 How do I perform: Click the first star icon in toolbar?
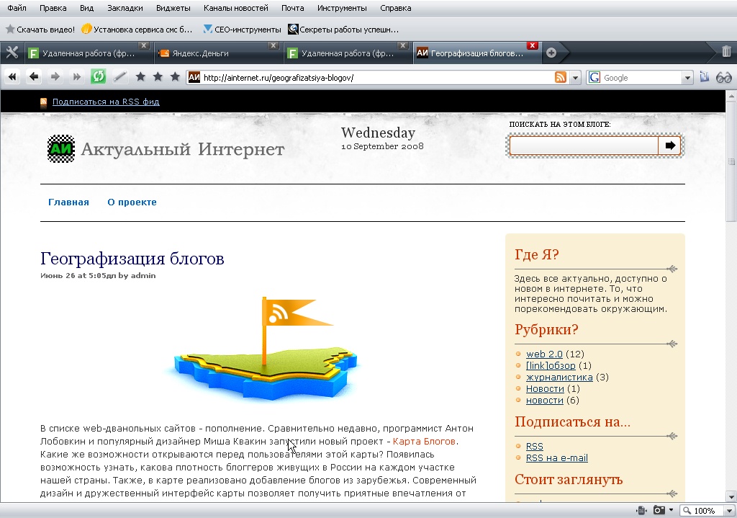click(x=140, y=76)
